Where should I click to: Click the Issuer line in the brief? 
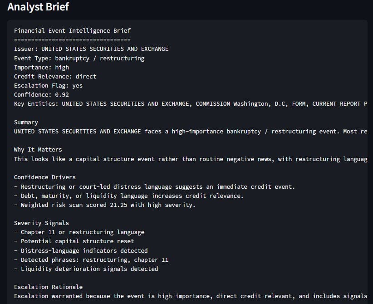coord(91,49)
